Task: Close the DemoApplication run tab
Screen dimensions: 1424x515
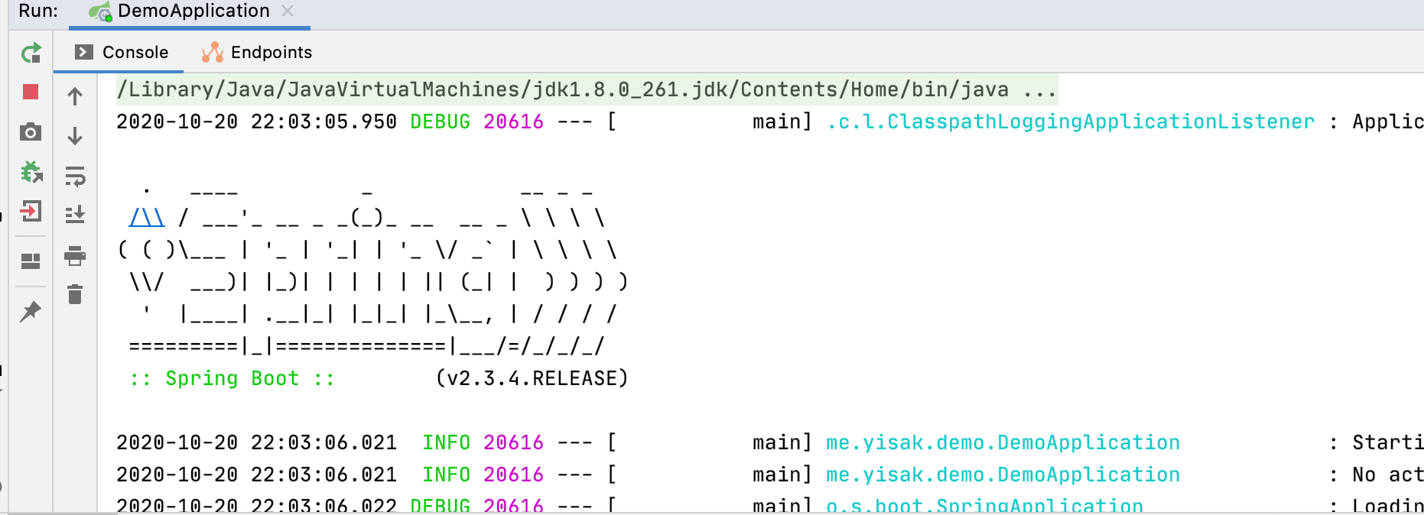Action: coord(288,11)
